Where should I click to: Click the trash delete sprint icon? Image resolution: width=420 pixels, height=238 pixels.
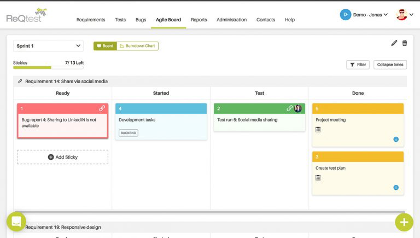[405, 43]
